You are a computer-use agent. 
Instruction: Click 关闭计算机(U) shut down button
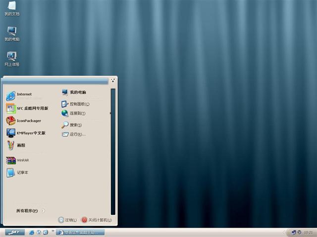click(x=97, y=220)
